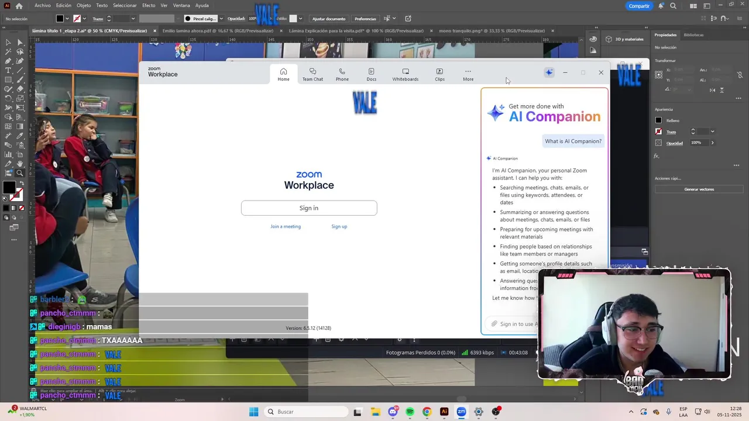Select the Direct Selection tool
The height and width of the screenshot is (421, 749).
(20, 42)
